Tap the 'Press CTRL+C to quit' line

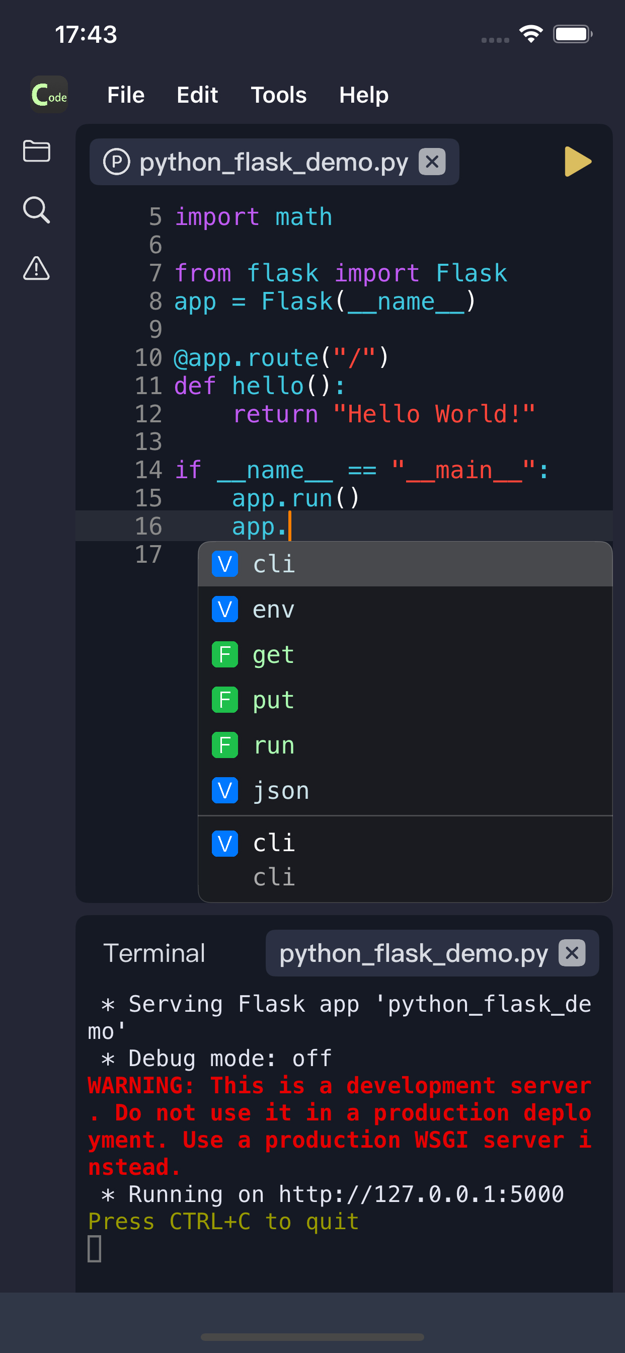(x=223, y=1221)
